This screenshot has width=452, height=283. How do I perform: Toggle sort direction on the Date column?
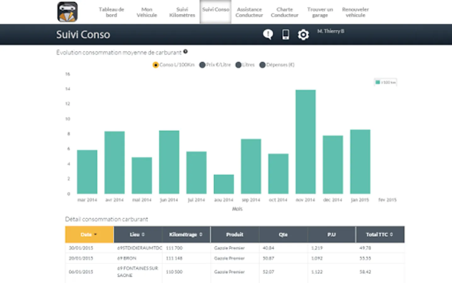pos(95,235)
